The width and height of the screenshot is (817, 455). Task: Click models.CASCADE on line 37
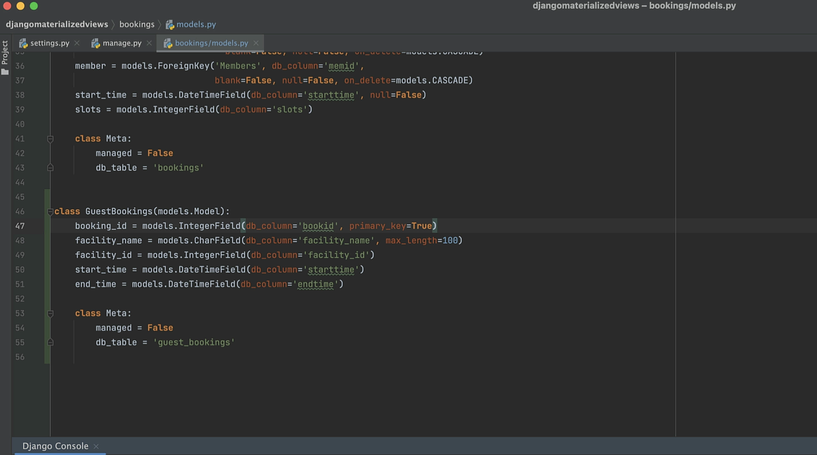coord(432,81)
